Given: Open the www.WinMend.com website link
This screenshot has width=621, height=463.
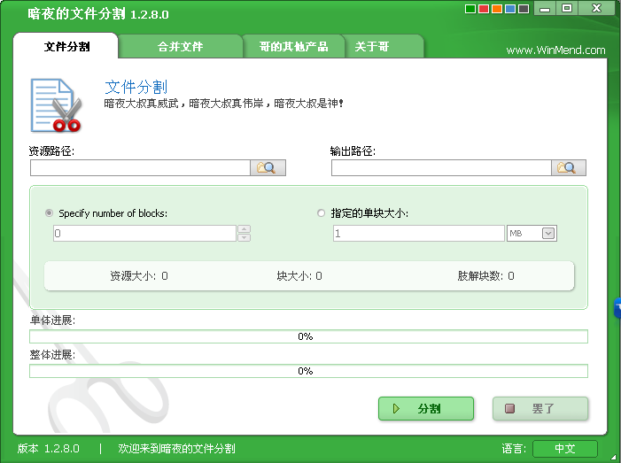Looking at the screenshot, I should tap(555, 50).
